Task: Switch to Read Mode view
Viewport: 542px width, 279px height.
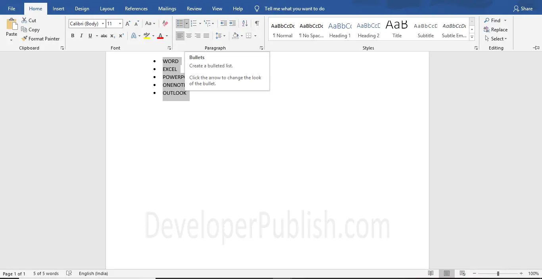Action: click(x=431, y=273)
